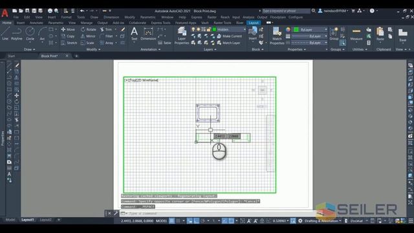Toggle snap mode in status bar
Image resolution: width=414 pixels, height=233 pixels.
tap(179, 221)
